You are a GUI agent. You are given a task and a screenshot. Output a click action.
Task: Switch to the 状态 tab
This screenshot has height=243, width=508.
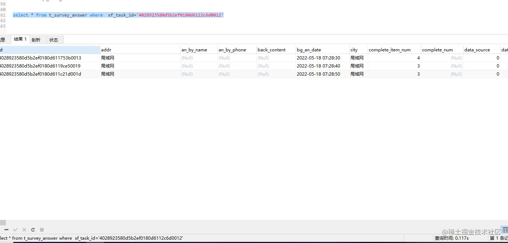pos(54,40)
